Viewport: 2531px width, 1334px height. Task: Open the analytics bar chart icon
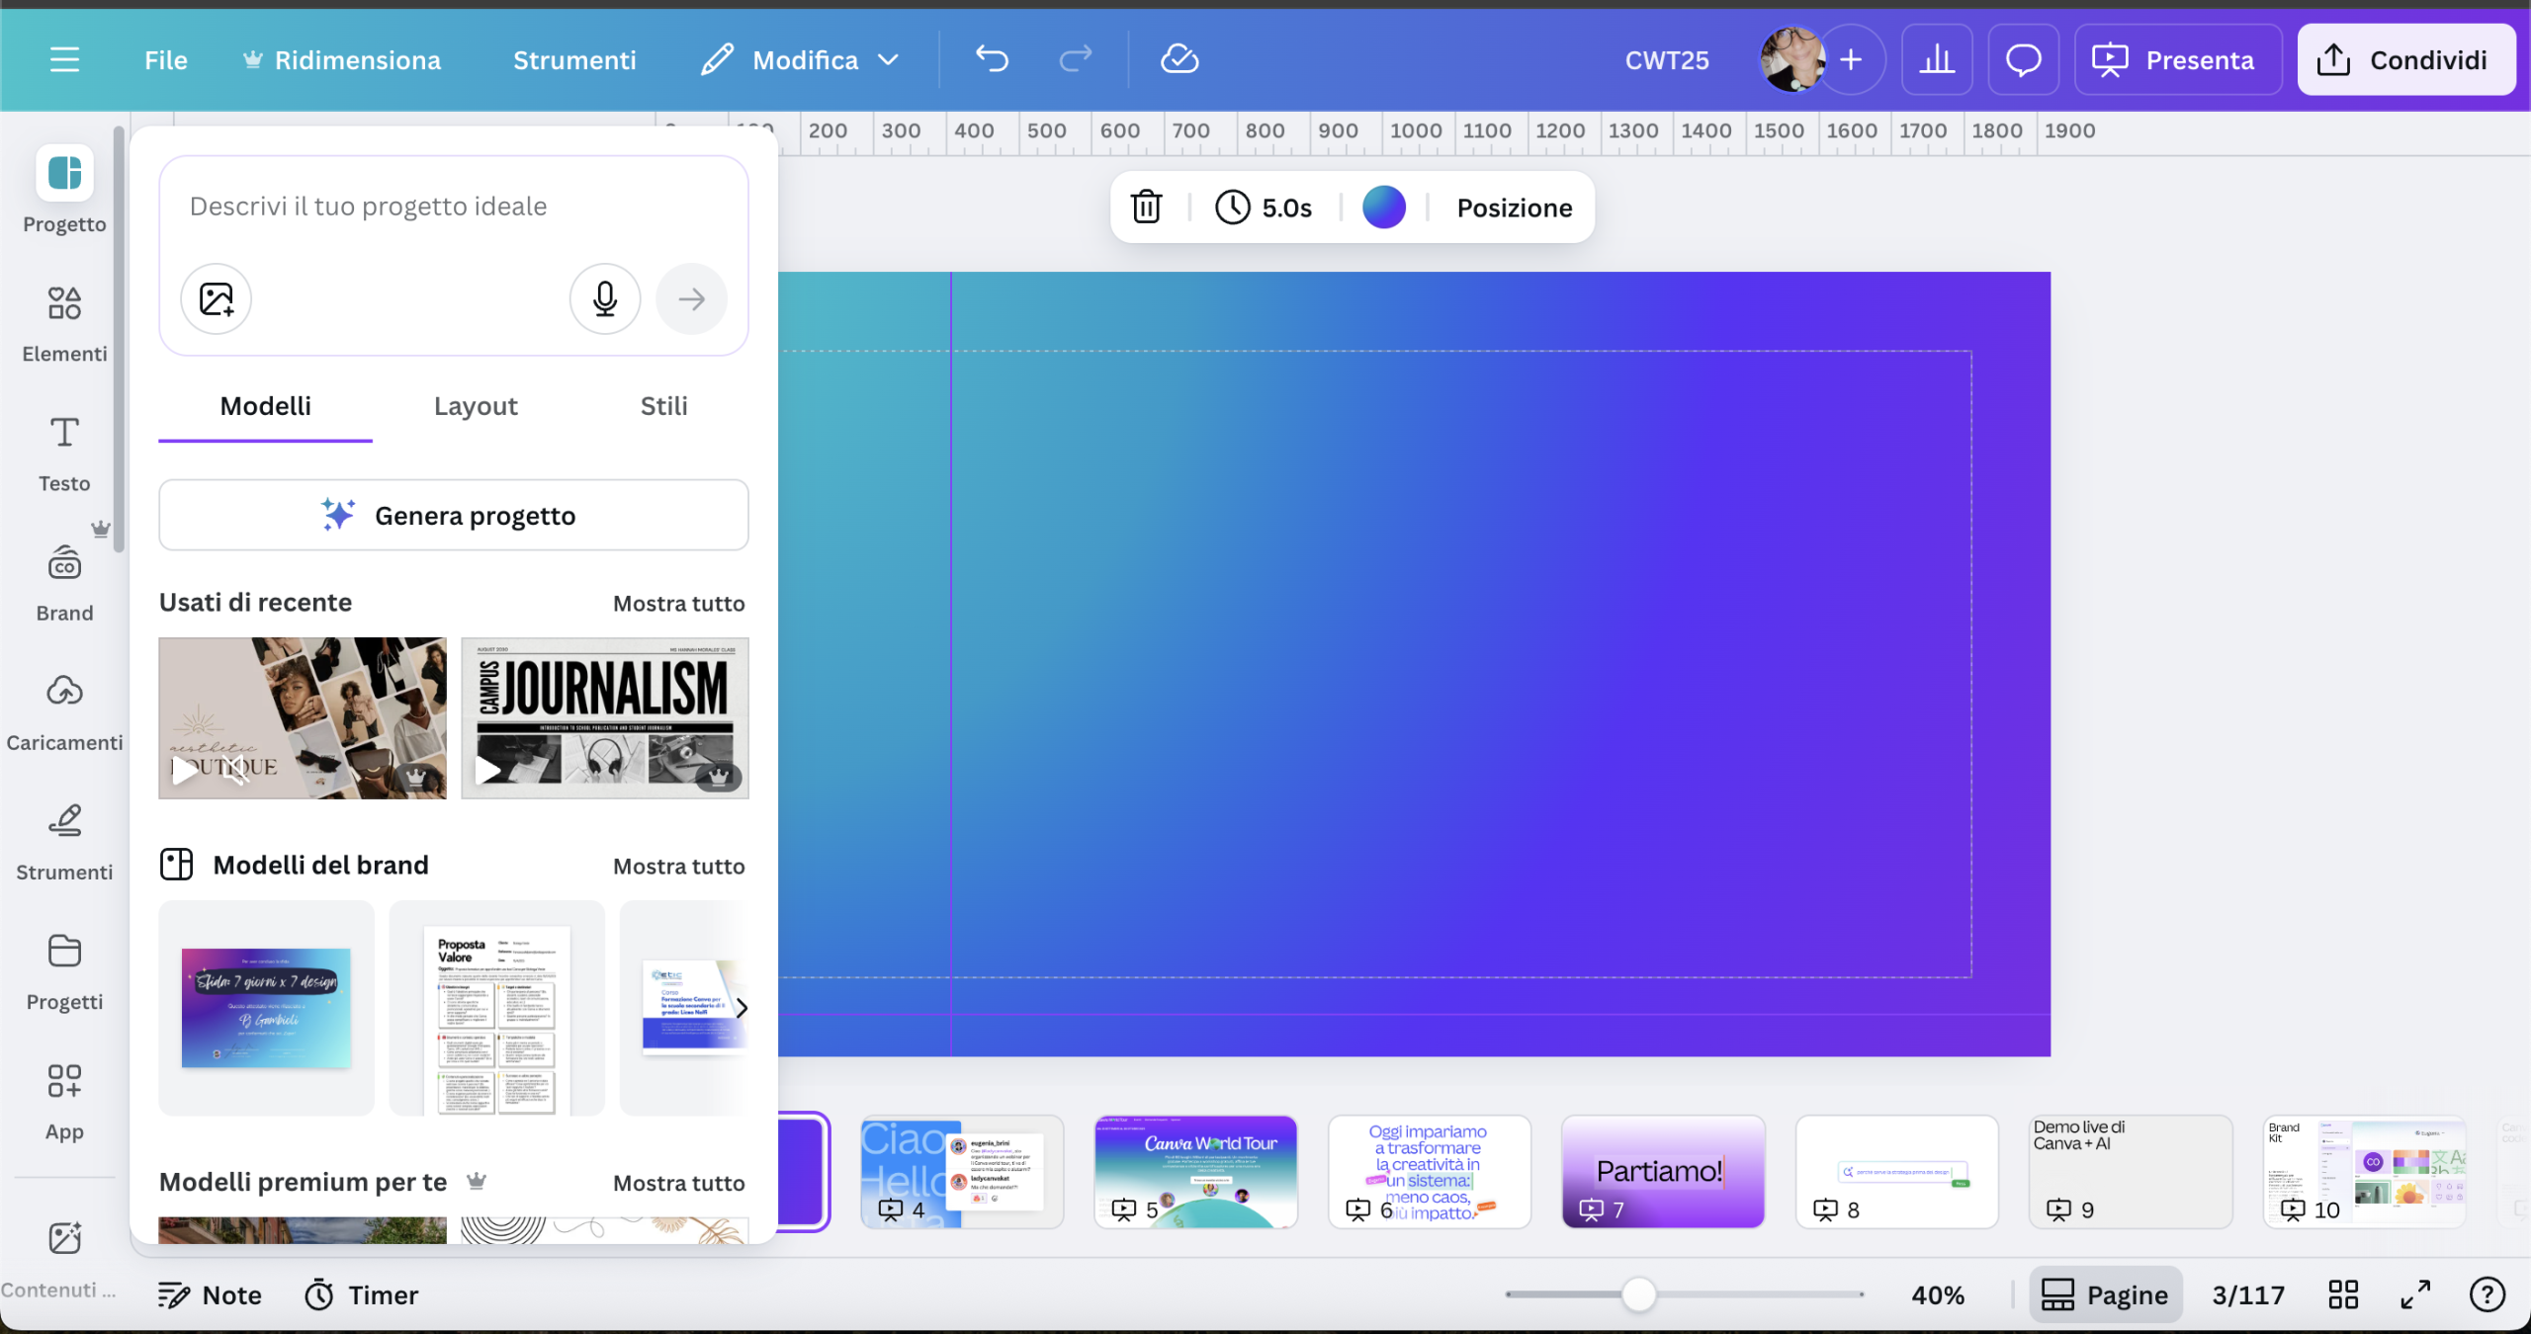pos(1936,60)
